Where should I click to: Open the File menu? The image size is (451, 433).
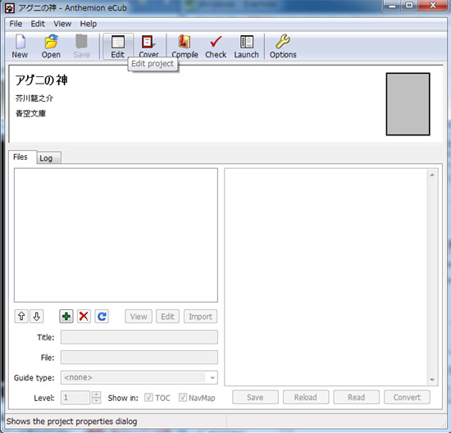click(x=16, y=24)
